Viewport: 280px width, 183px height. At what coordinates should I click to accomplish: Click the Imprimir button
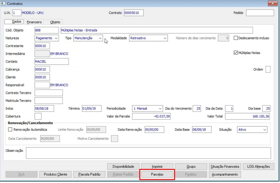157,167
